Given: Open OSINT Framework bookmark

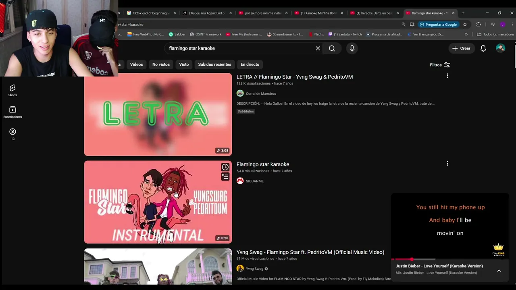Looking at the screenshot, I should coord(206,35).
